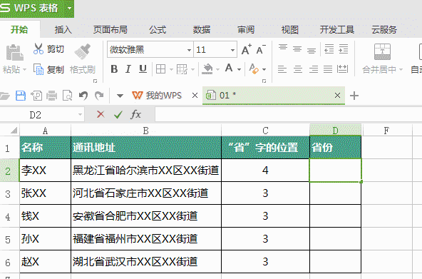
Task: Expand border style dropdown arrow
Action: 171,70
